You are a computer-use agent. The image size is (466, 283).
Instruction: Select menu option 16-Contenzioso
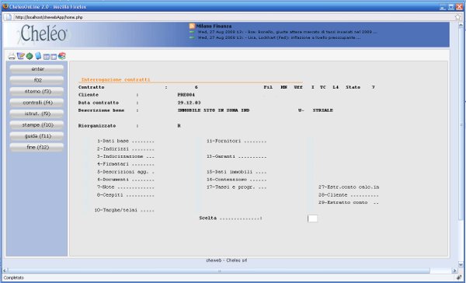[x=237, y=180]
